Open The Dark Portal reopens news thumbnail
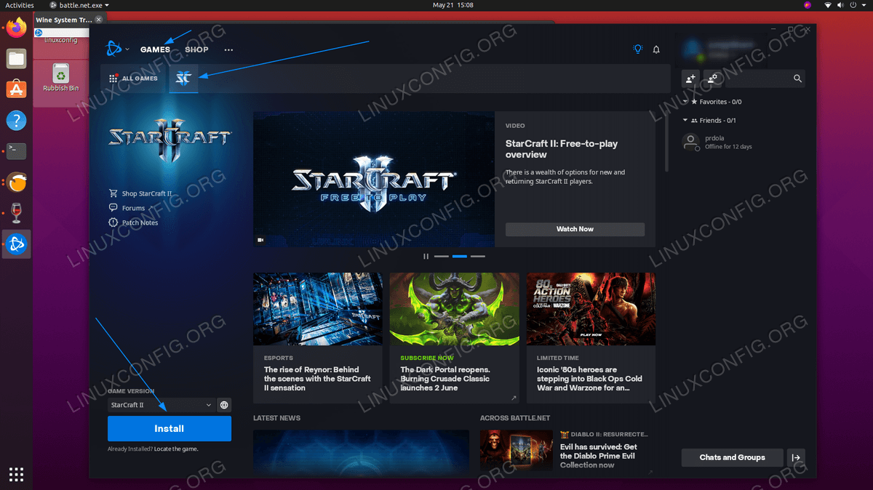Viewport: 873px width, 490px height. (454, 309)
